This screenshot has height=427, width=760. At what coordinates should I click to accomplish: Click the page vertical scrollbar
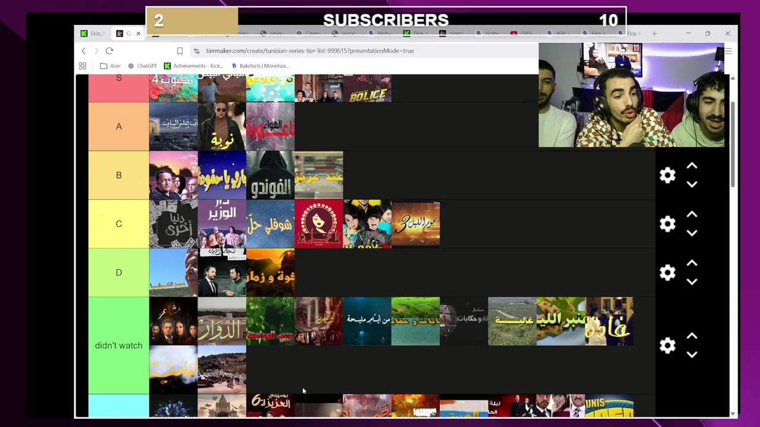[733, 145]
